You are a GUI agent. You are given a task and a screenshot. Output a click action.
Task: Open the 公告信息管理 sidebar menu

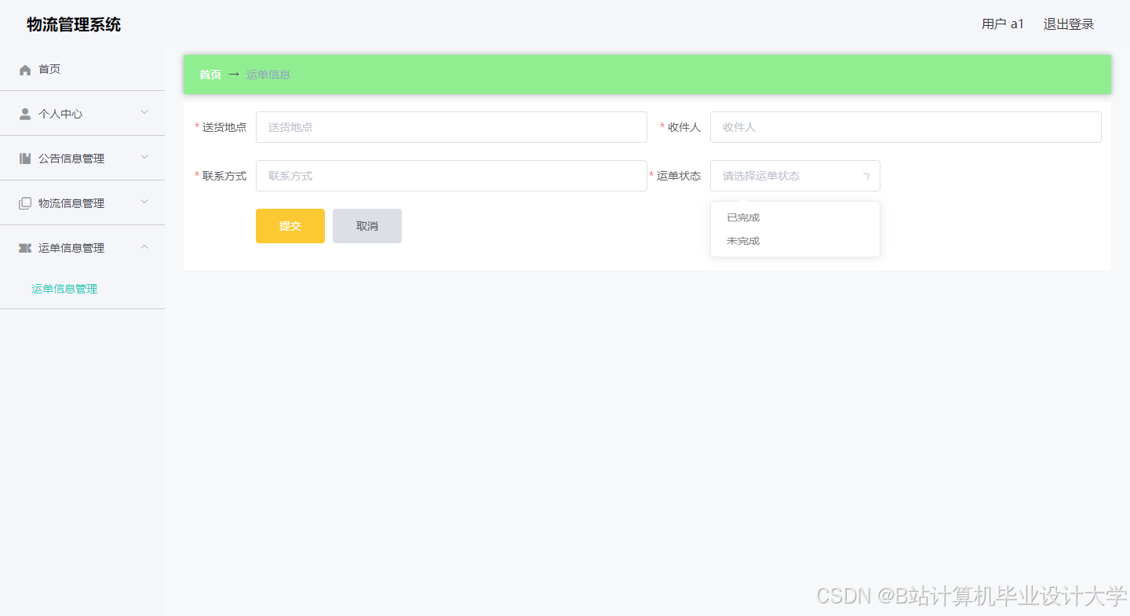pos(82,159)
